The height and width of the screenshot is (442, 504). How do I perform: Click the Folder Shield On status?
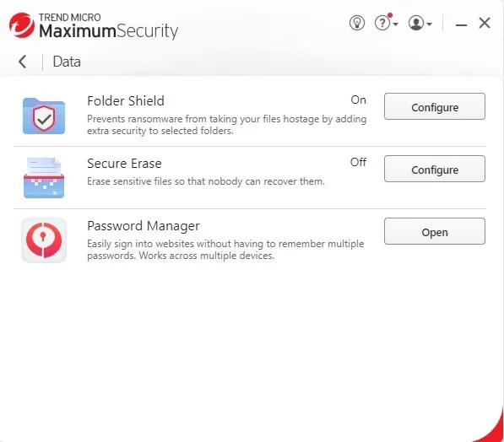[x=359, y=100]
